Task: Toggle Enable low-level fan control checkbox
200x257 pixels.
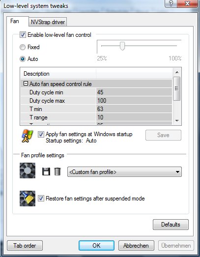Action: click(x=23, y=35)
